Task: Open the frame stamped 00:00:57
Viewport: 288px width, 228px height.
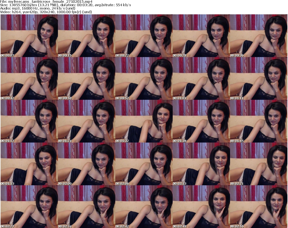Action: (x=144, y=78)
